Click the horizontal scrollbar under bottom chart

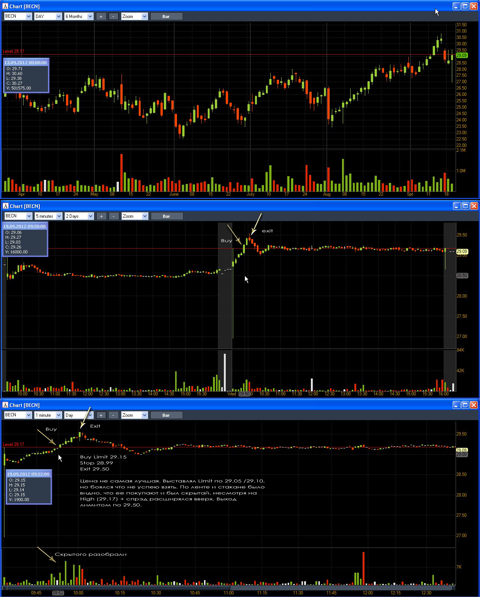point(229,587)
